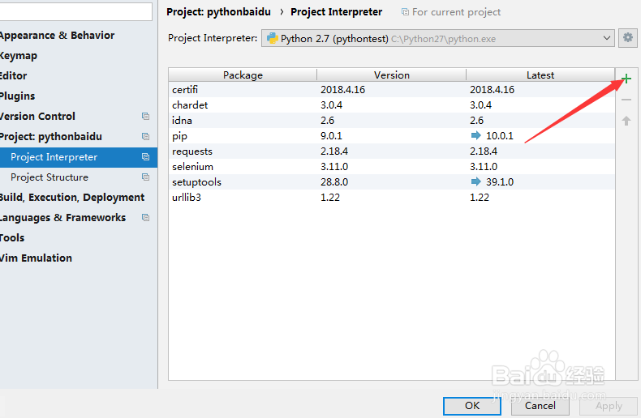Open the Project Interpreter dropdown
The height and width of the screenshot is (418, 641).
coord(437,38)
